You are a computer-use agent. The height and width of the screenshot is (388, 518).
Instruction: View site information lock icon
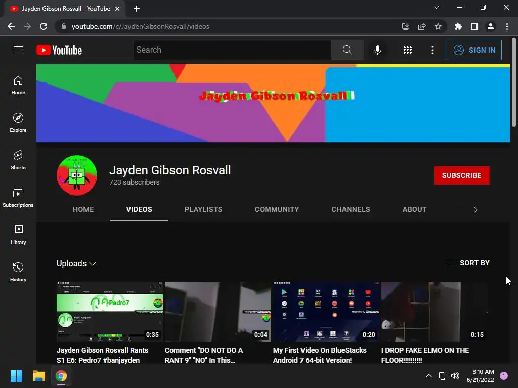click(64, 26)
